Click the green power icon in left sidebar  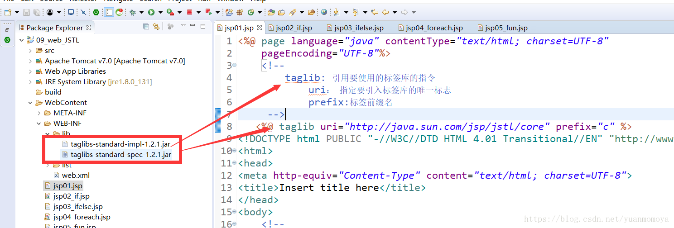point(7,40)
